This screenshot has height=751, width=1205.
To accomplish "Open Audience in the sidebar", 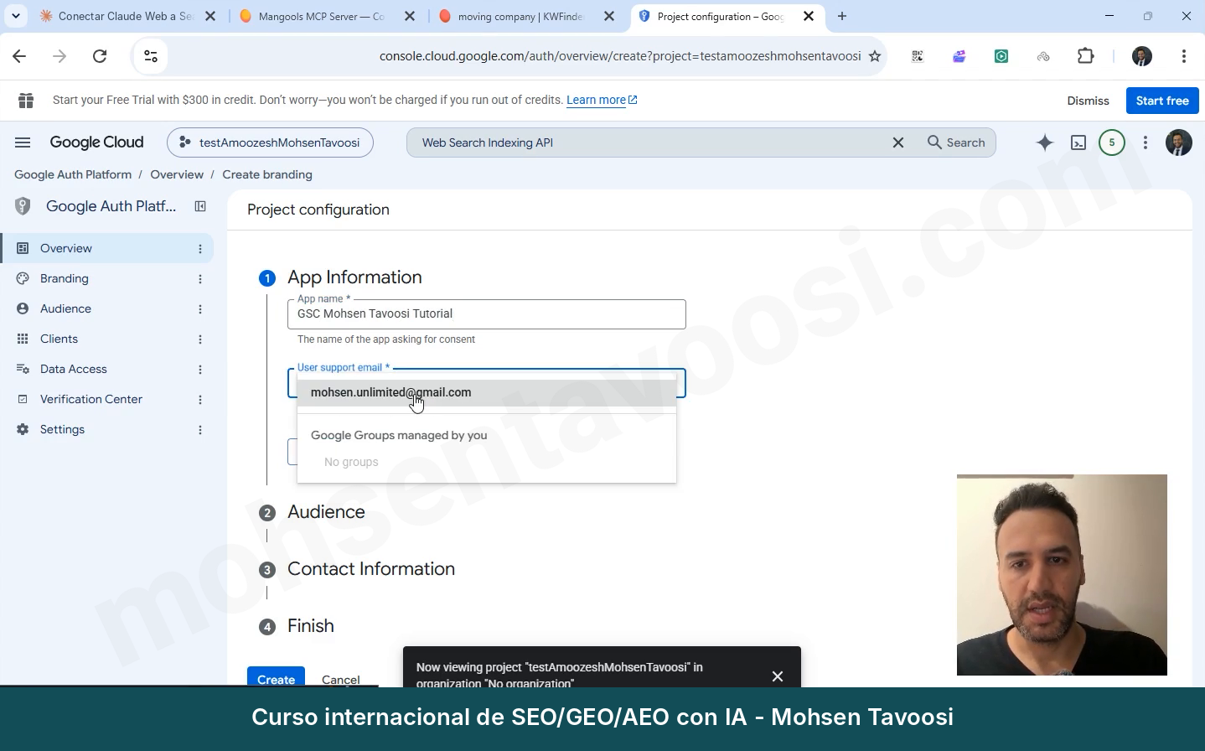I will pos(65,308).
